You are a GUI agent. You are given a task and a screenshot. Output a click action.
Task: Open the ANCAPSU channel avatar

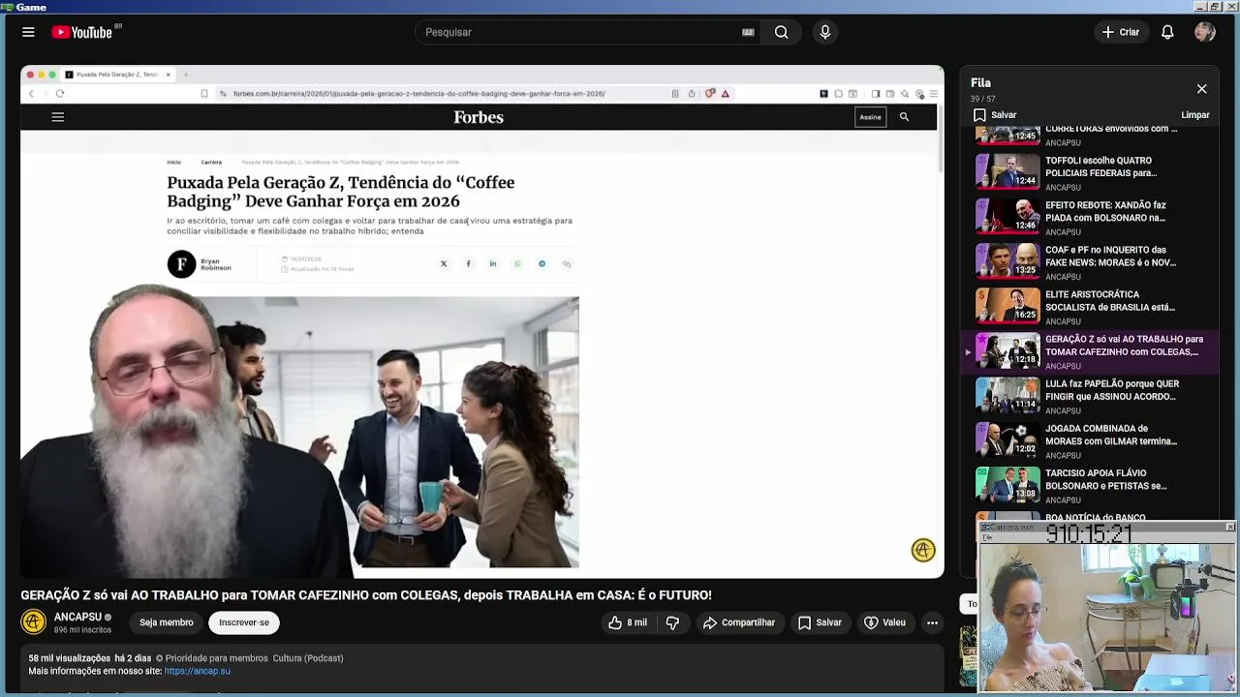(x=34, y=622)
